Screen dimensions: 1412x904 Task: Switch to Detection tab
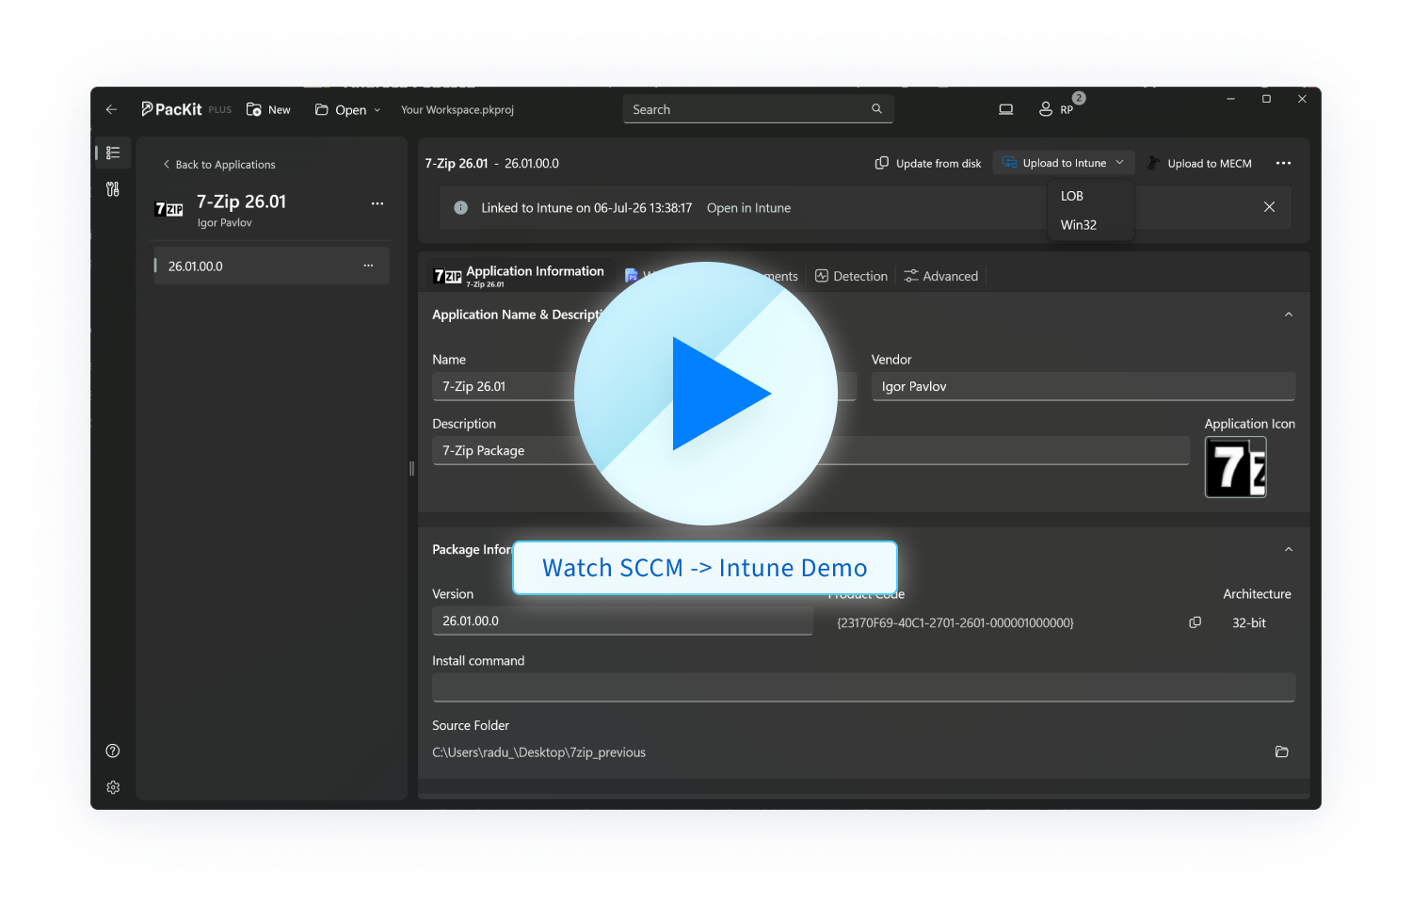pyautogui.click(x=851, y=276)
